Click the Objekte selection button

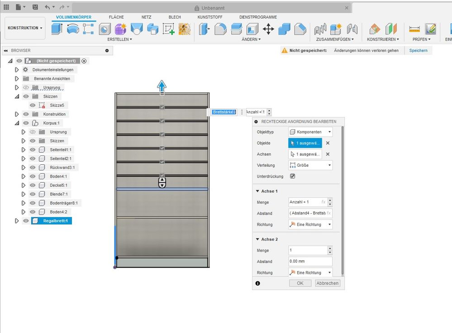click(x=305, y=143)
